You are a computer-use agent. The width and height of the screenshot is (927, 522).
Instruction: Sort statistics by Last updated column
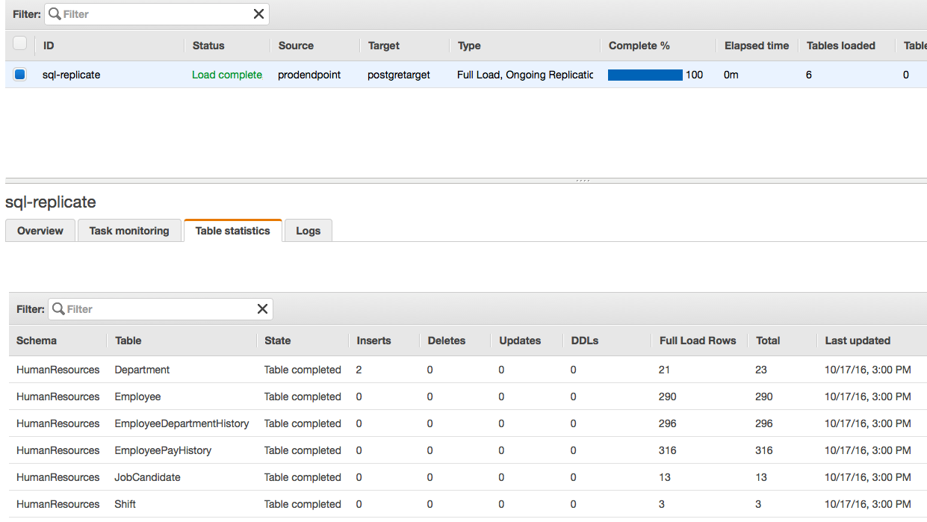[x=858, y=341]
